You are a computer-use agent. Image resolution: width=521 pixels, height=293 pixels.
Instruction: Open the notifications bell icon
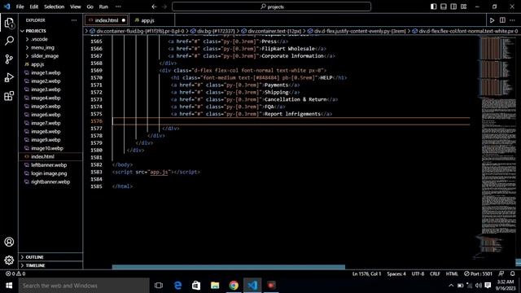pos(512,273)
